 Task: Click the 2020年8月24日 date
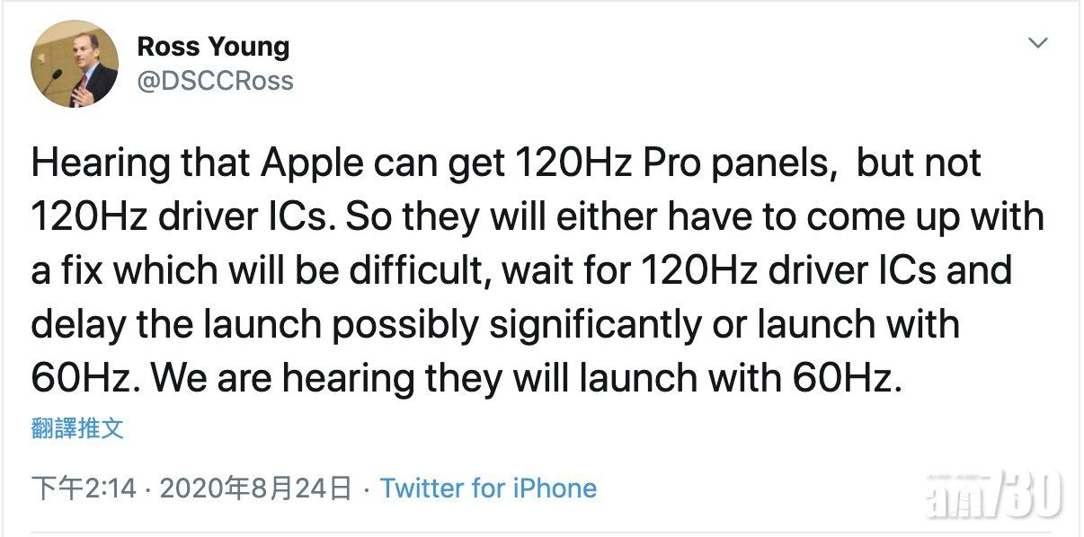coord(254,489)
